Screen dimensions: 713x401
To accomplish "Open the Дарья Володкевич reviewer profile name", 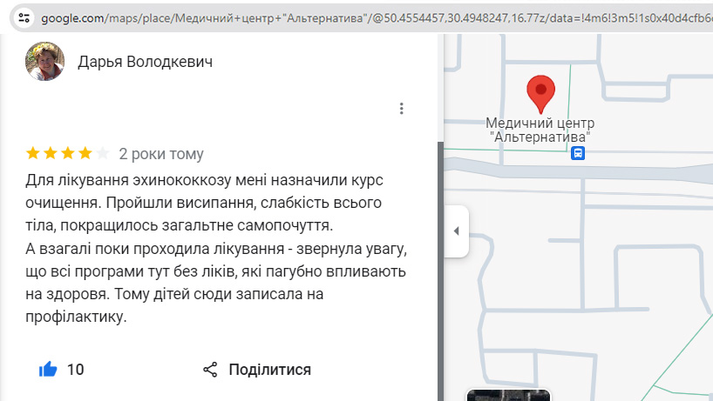I will click(x=145, y=62).
